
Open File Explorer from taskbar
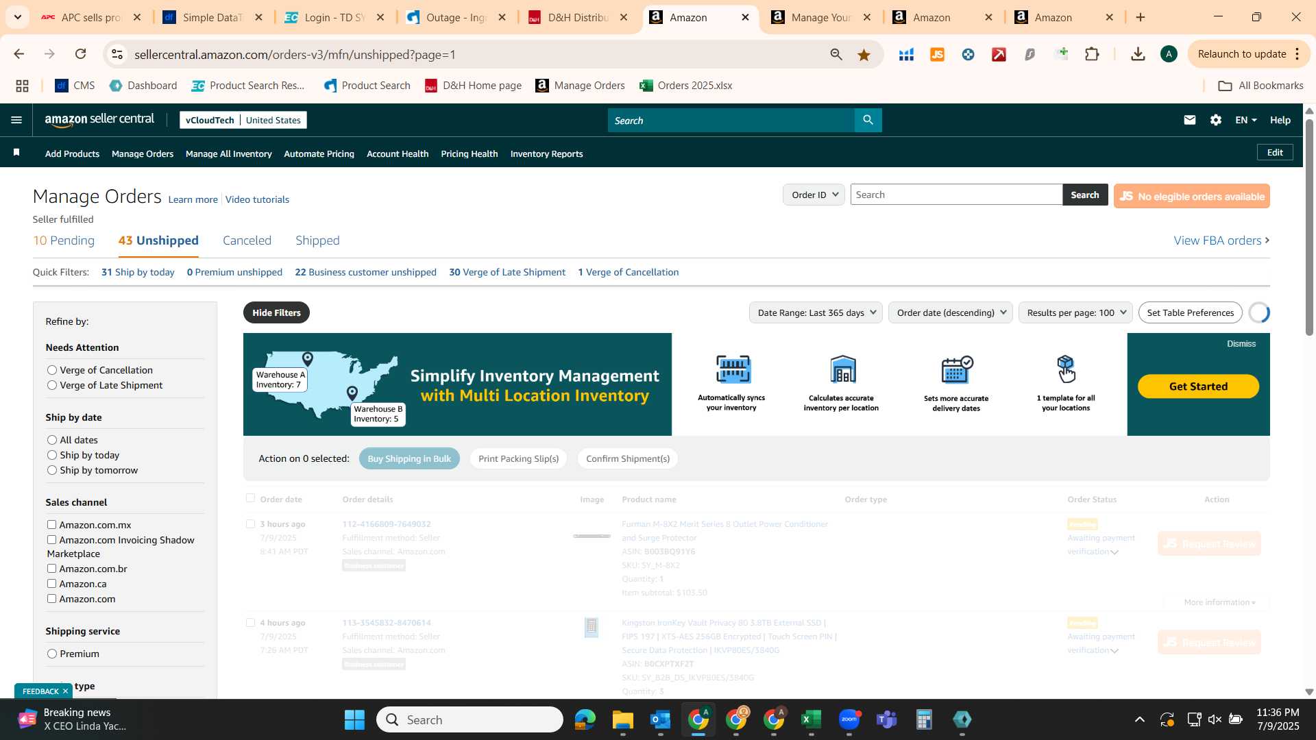click(x=622, y=719)
